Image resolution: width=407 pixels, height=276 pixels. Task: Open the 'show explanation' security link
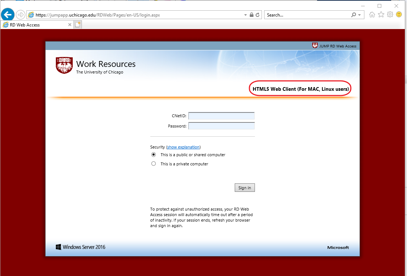point(183,147)
